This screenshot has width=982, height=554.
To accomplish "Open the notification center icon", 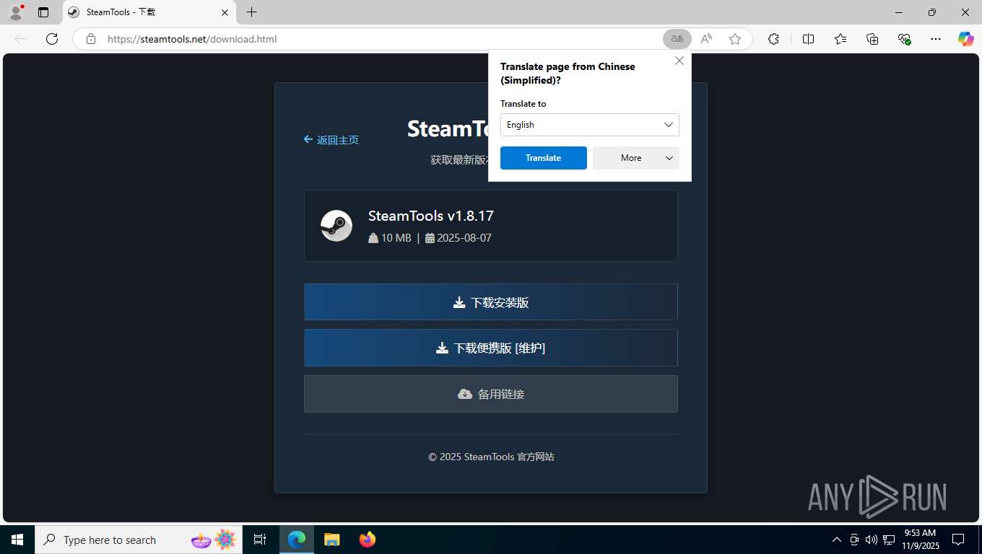I will [958, 540].
